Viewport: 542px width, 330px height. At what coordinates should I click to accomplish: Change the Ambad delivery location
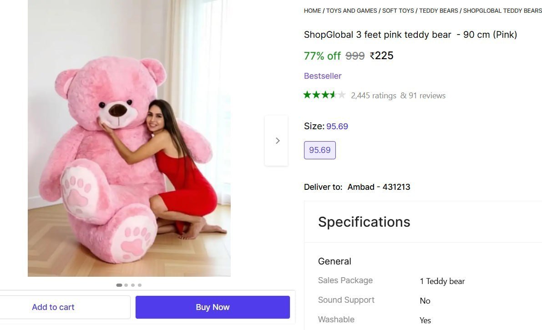point(379,187)
